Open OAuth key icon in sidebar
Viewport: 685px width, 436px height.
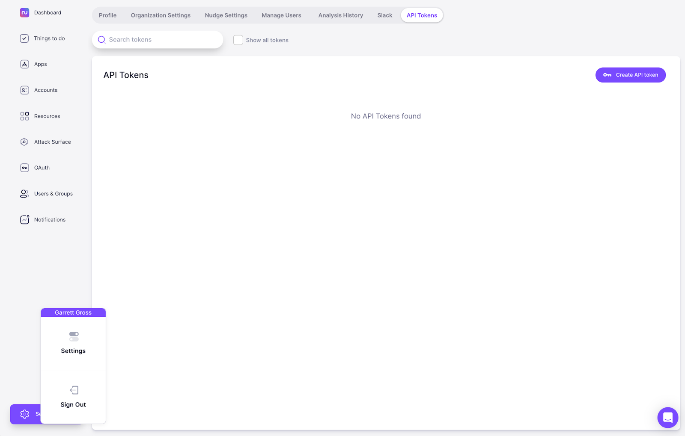click(24, 168)
